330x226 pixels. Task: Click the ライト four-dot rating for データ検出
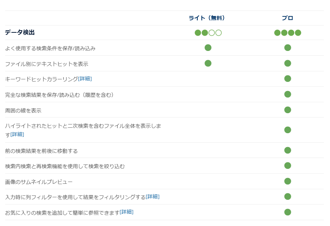tap(208, 33)
